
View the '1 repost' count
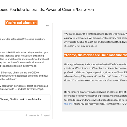(x=45, y=115)
